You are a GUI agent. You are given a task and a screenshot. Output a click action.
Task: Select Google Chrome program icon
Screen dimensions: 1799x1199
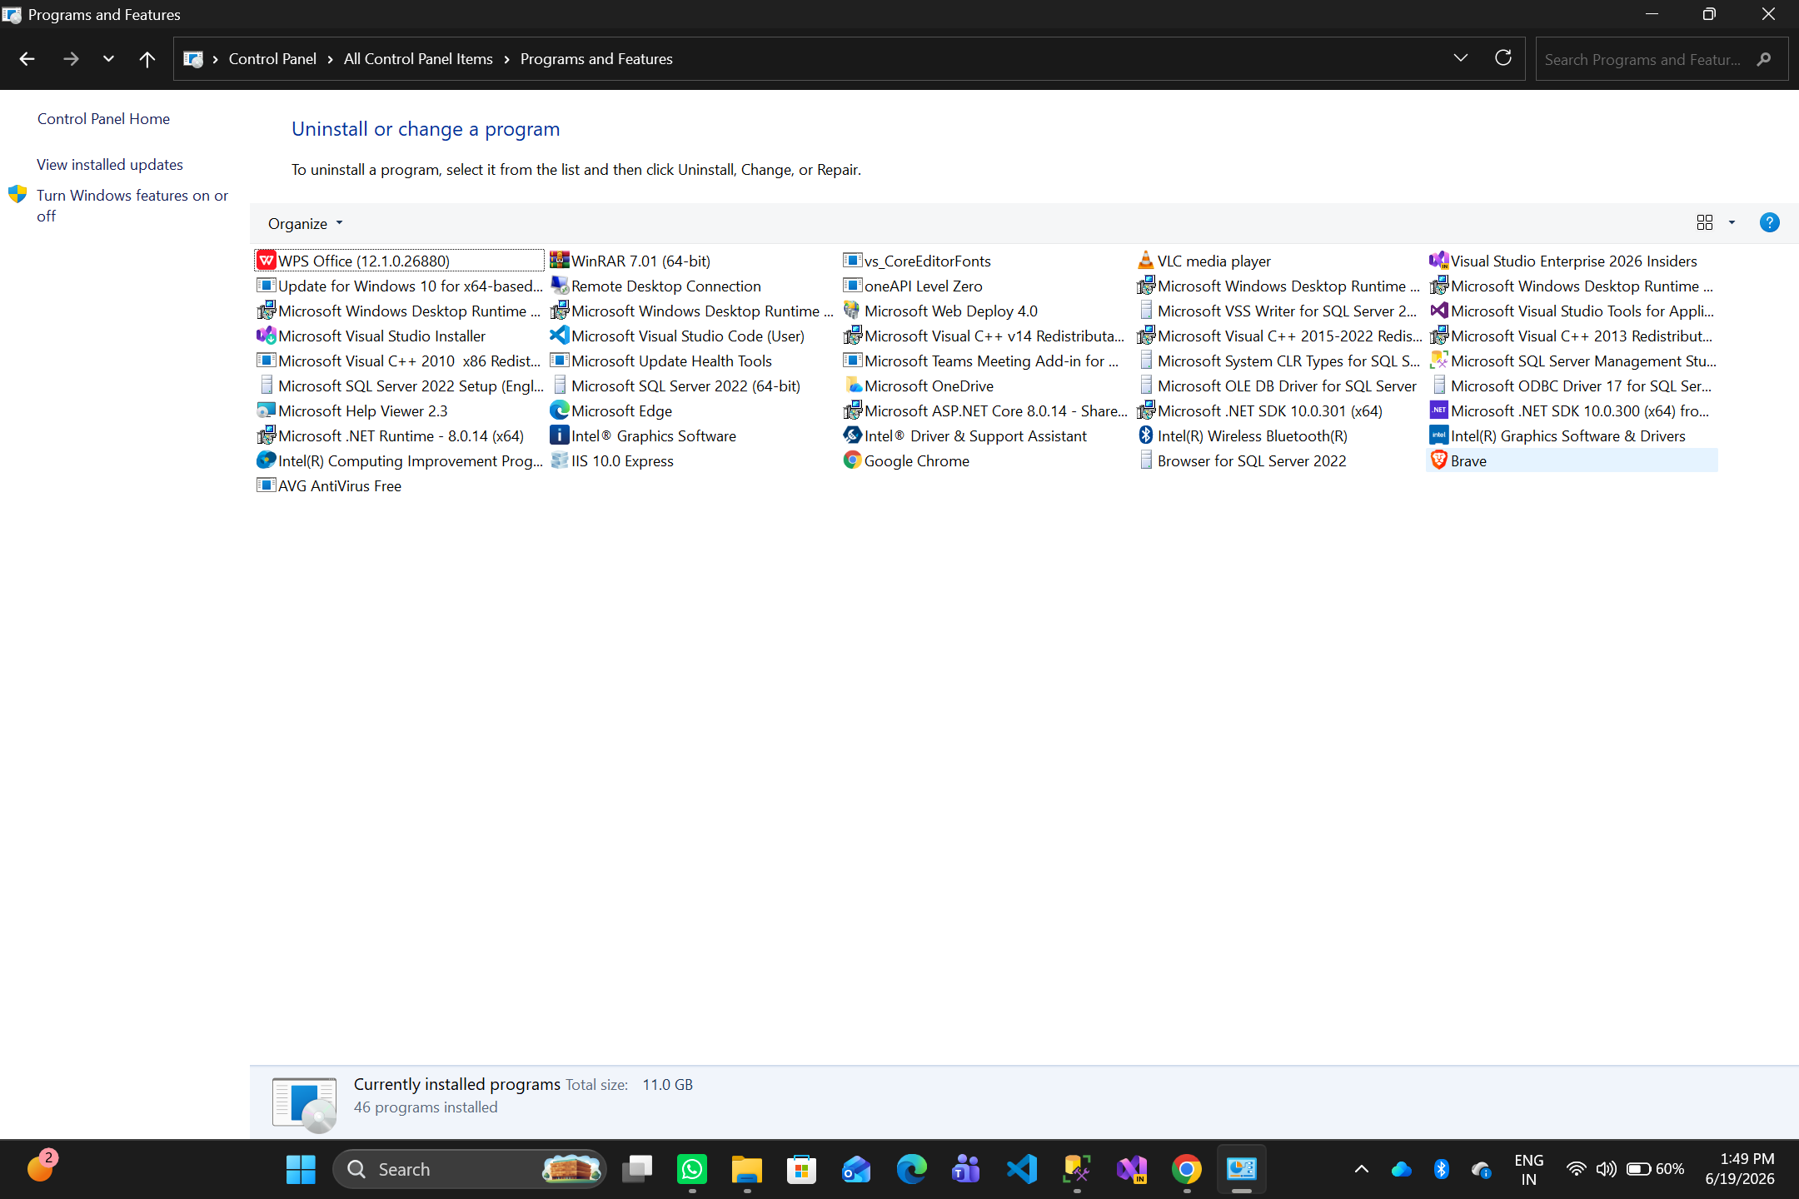[x=852, y=460]
